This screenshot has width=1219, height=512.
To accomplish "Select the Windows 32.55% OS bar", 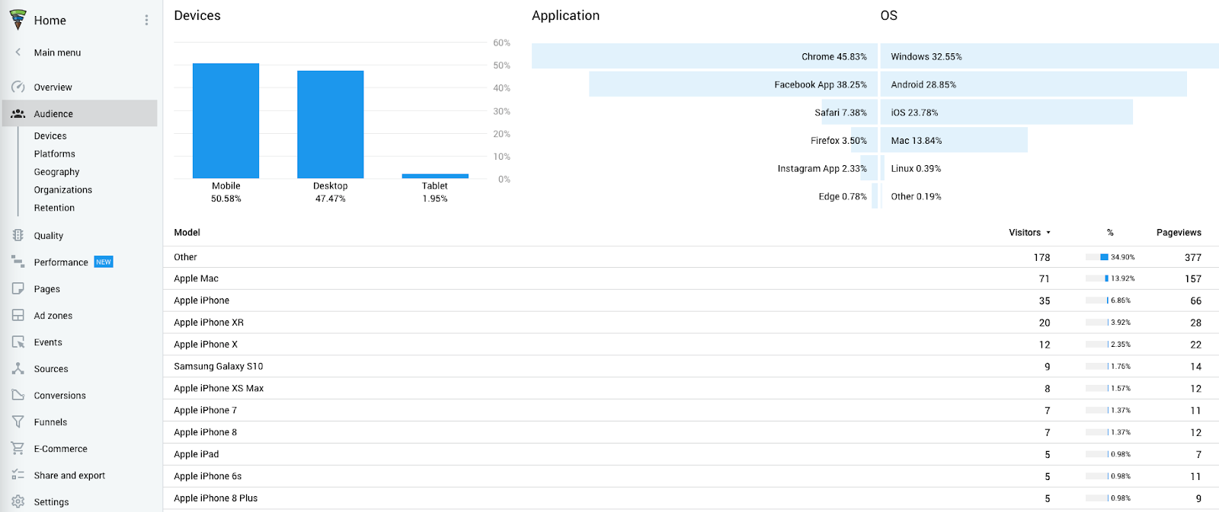I will click(1051, 56).
